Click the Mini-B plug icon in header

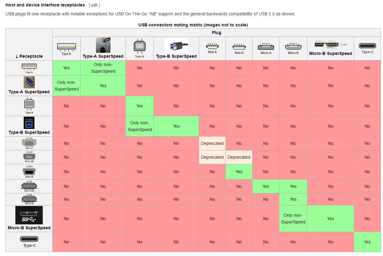pos(239,47)
